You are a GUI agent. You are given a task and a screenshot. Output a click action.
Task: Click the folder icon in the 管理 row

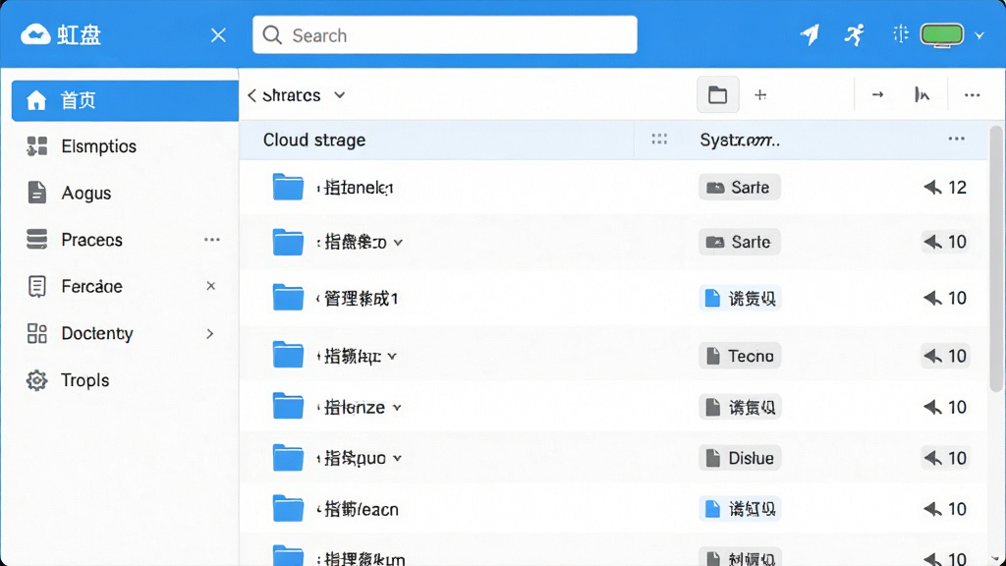pos(288,298)
